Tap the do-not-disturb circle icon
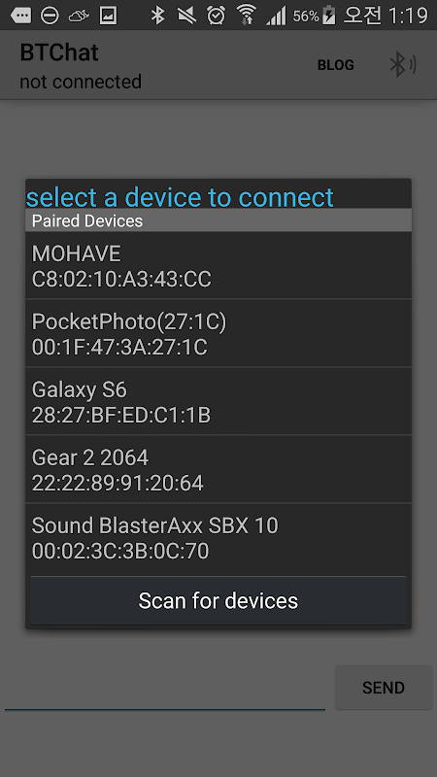The width and height of the screenshot is (437, 777). (x=50, y=16)
